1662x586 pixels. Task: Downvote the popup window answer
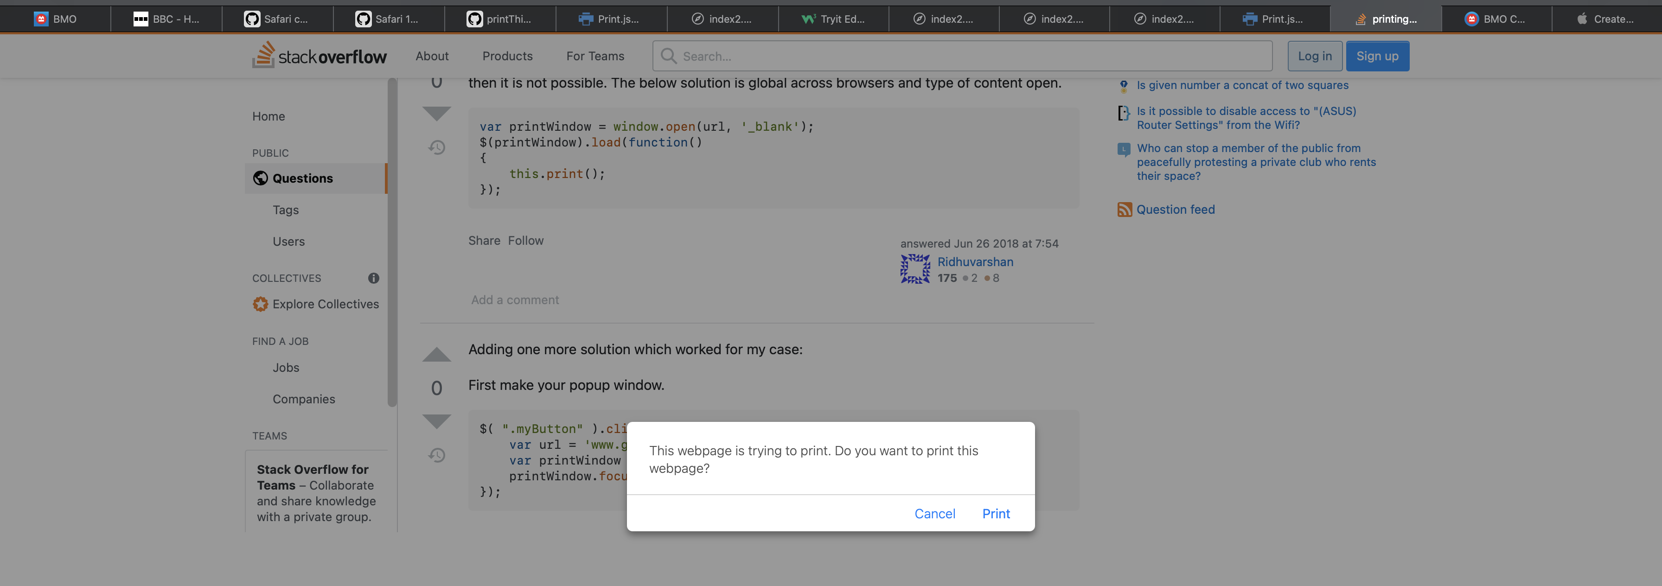[437, 421]
